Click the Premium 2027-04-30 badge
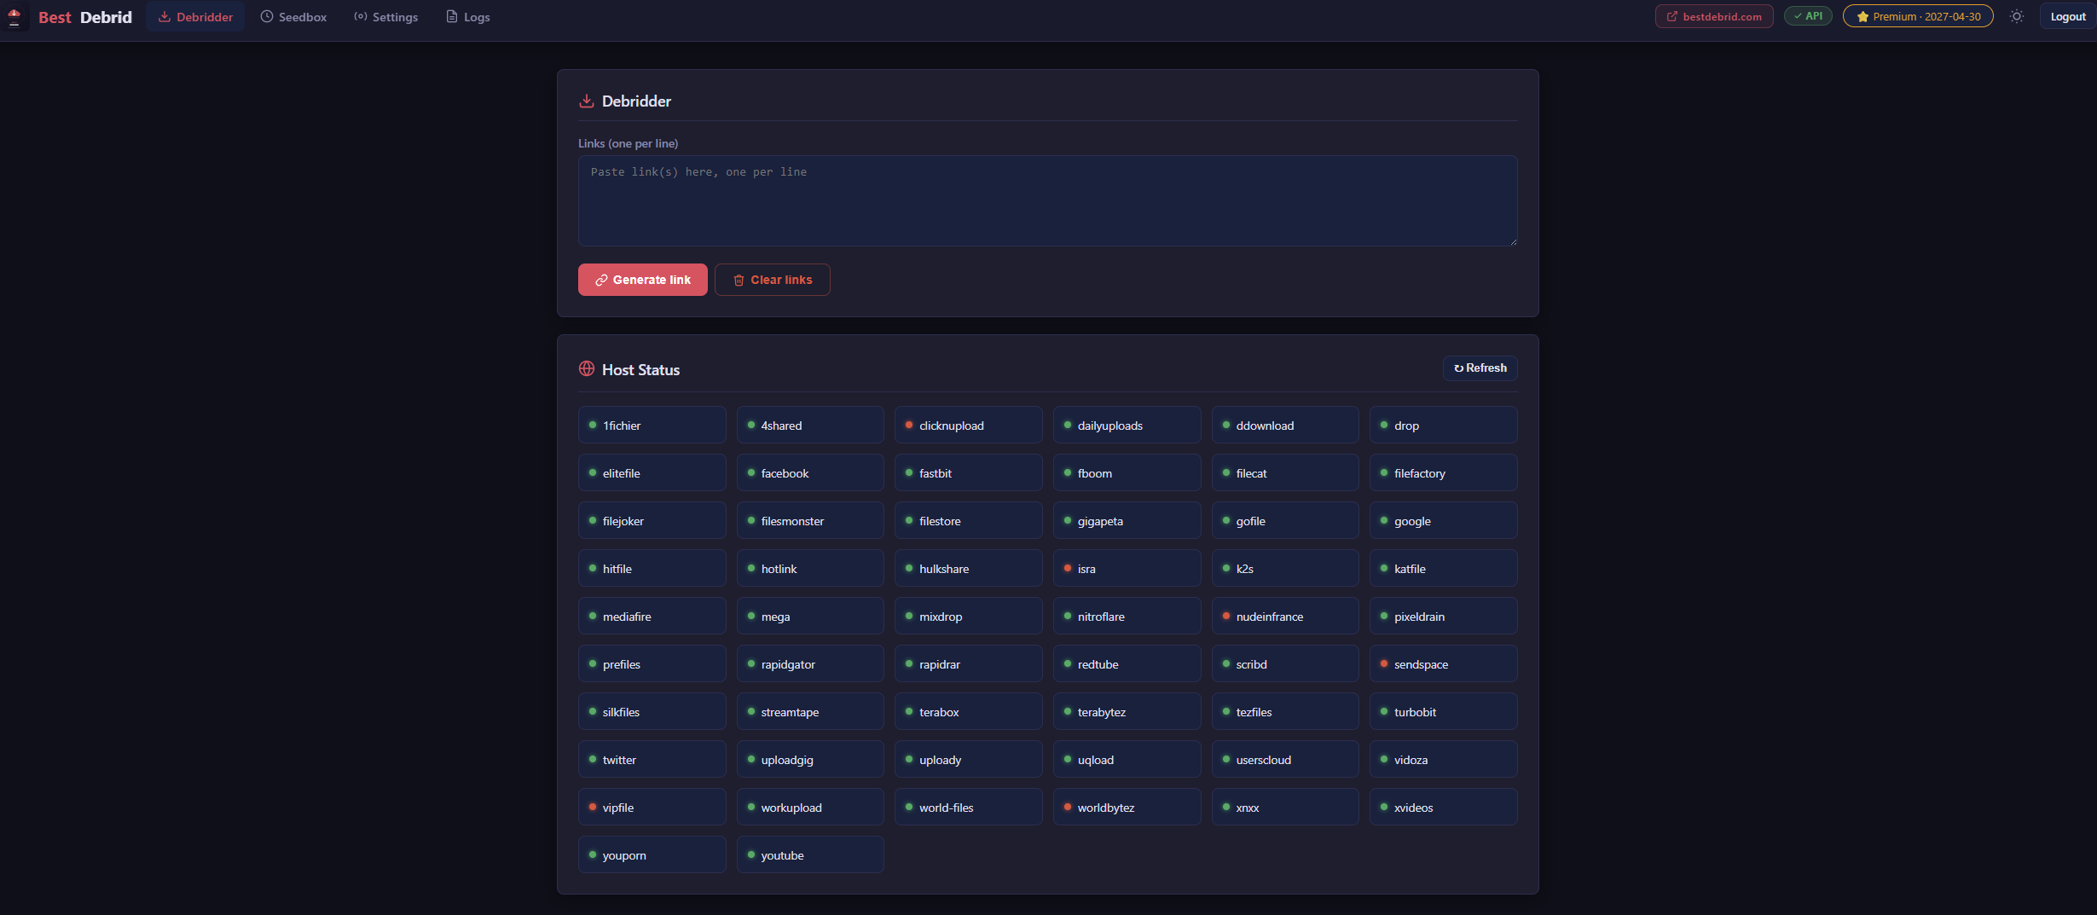 pos(1918,17)
